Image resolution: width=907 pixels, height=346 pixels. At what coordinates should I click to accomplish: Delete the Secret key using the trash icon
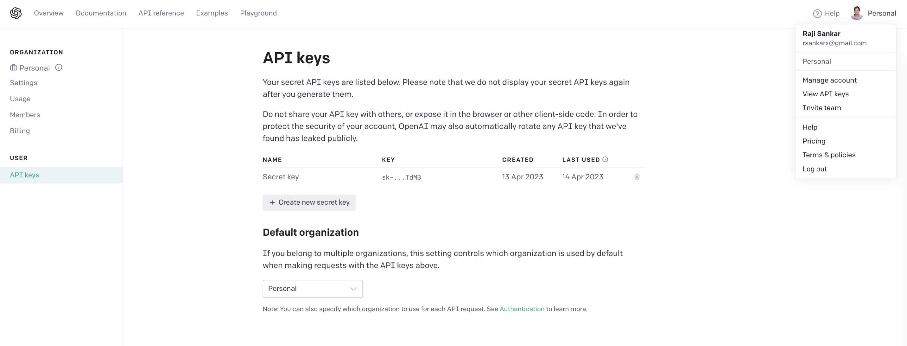click(x=637, y=177)
